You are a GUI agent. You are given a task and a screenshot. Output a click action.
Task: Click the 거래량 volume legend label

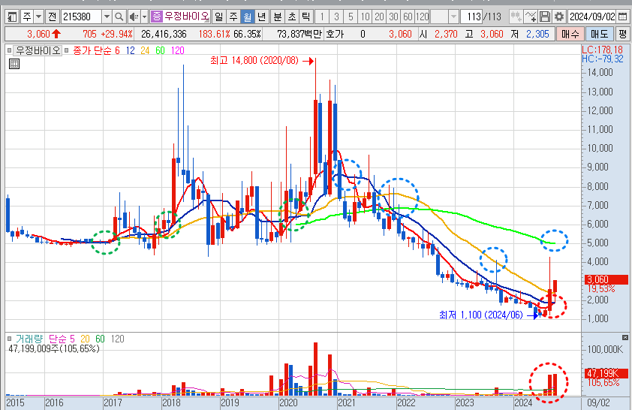pos(29,339)
